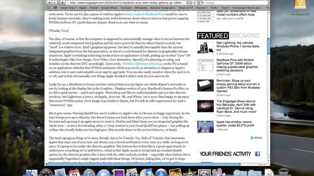Expand the Tech bookmarks dropdown
Viewport: 314px width, 176px height.
[214, 8]
